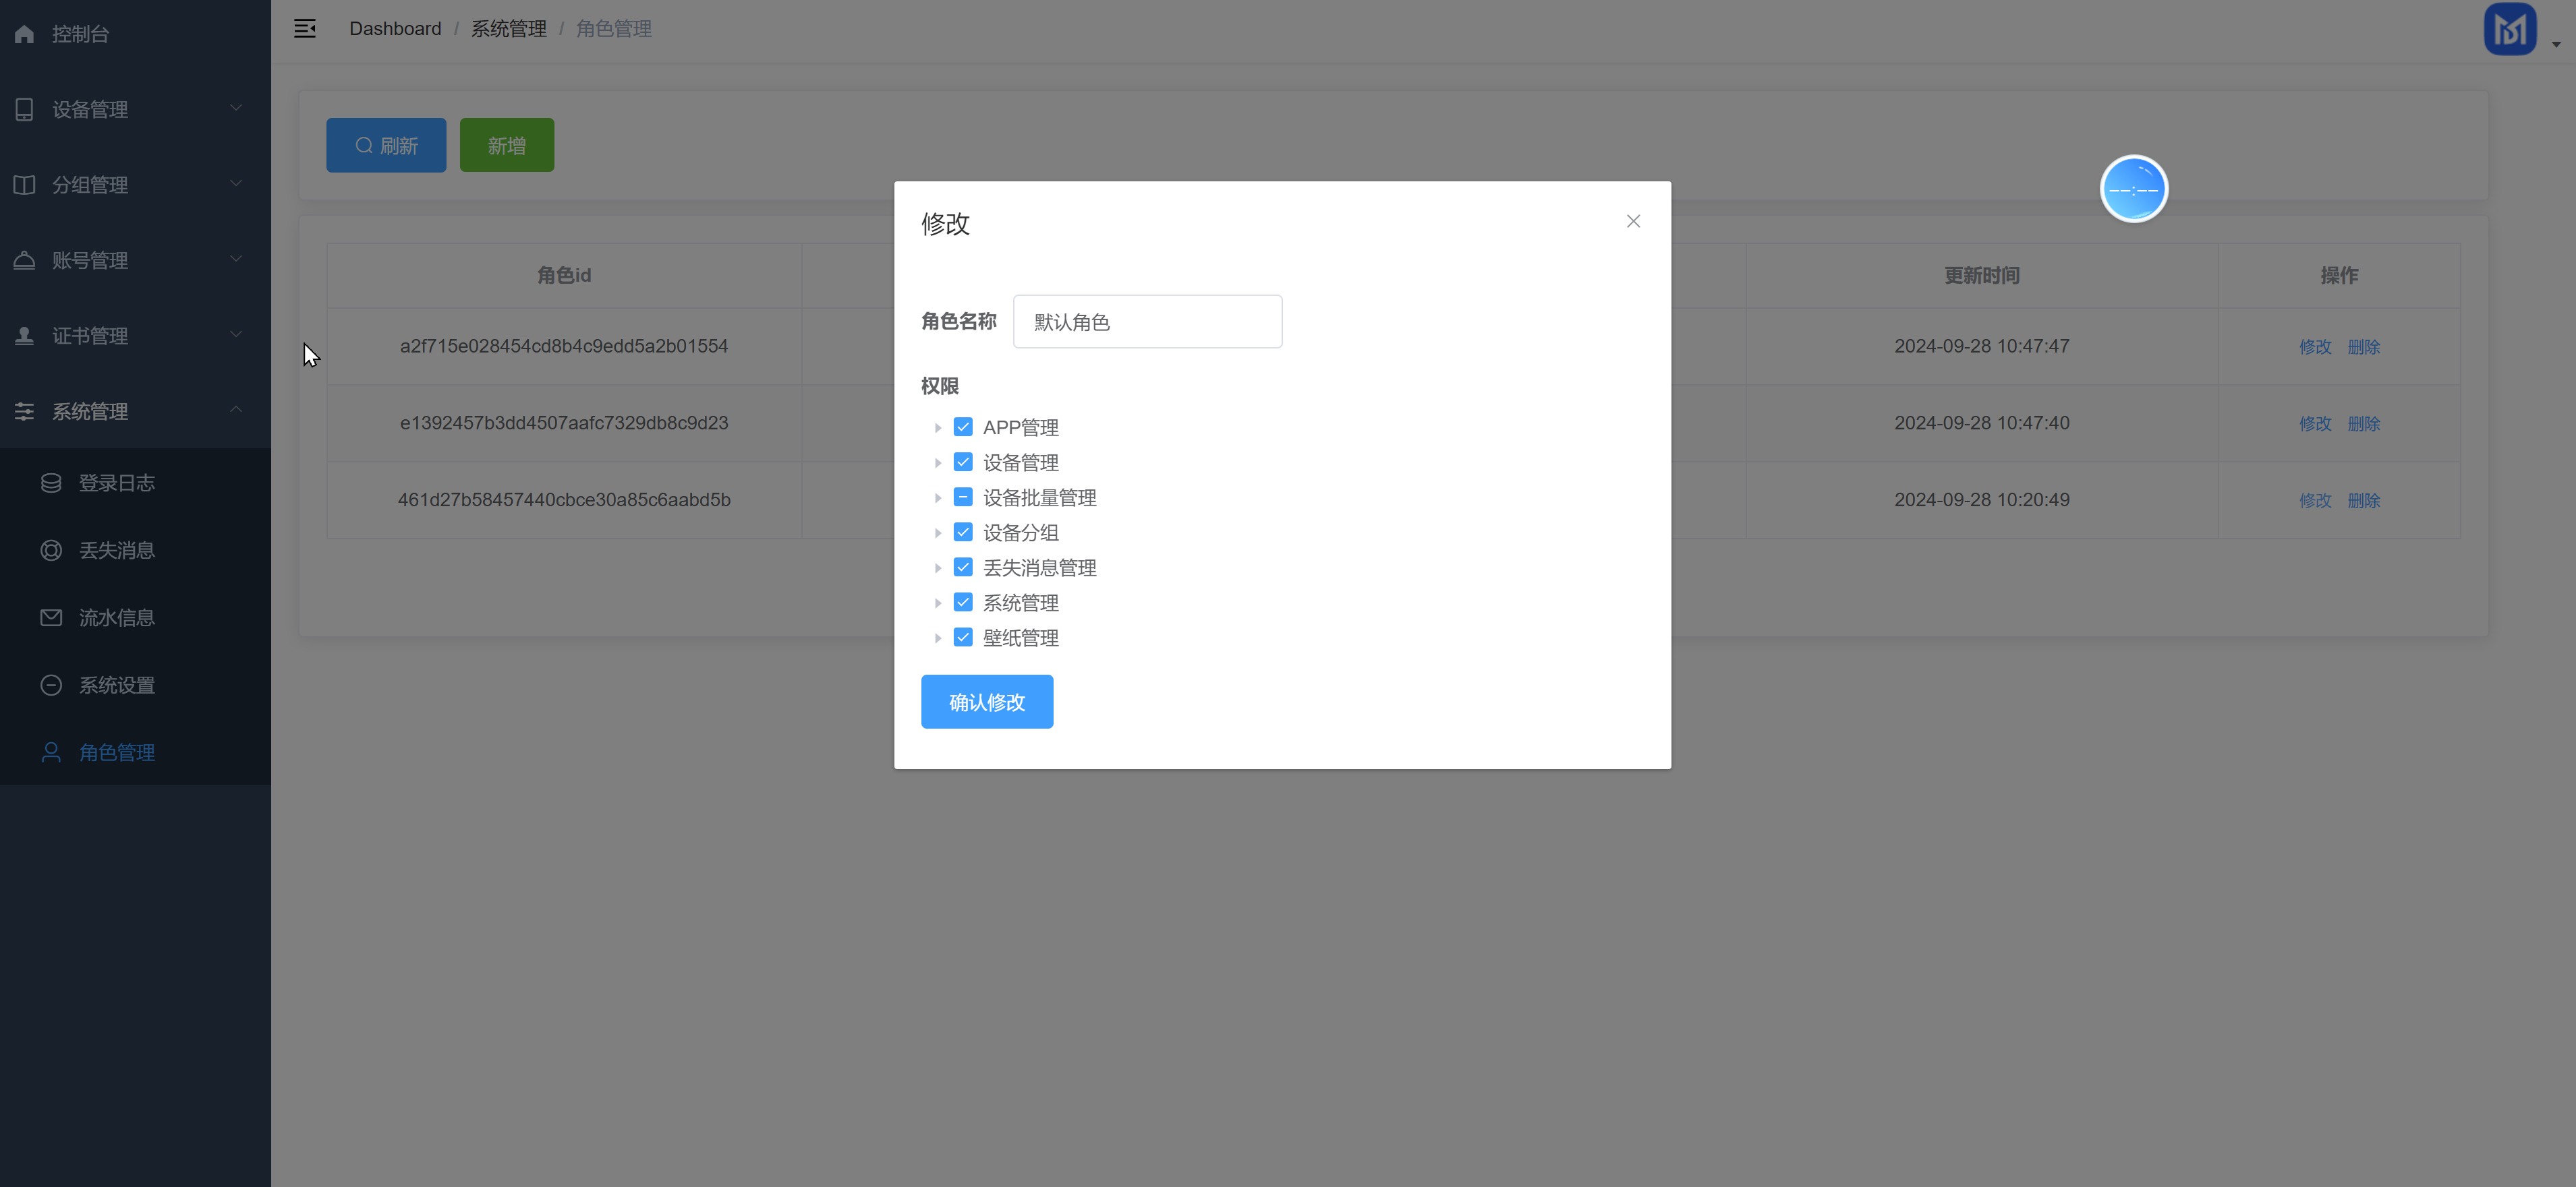
Task: Focus the 角色名称 input field
Action: click(x=1147, y=322)
